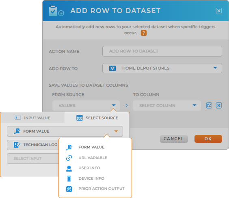Choose Prior Action Output from the menu
Image resolution: width=229 pixels, height=198 pixels.
tap(95, 189)
